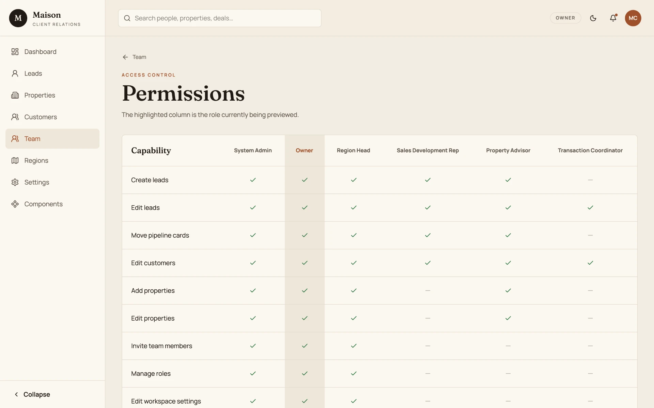Click Create leads check for System Admin
The image size is (654, 408).
tap(253, 180)
